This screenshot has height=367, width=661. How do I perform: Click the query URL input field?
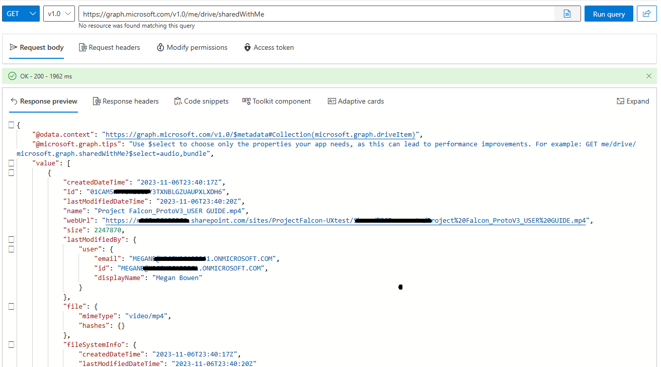(x=316, y=14)
